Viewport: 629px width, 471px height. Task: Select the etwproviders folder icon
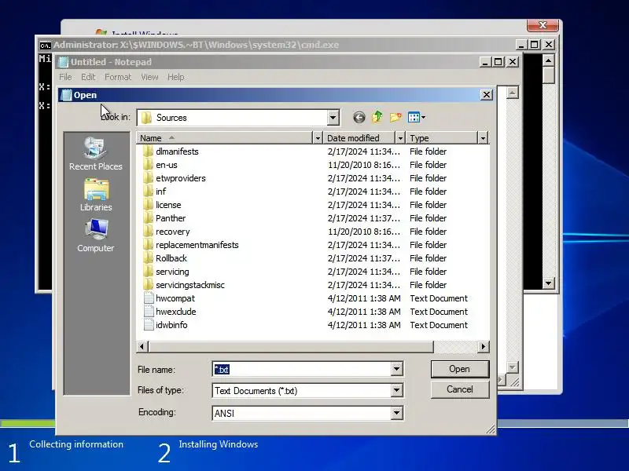(x=148, y=178)
